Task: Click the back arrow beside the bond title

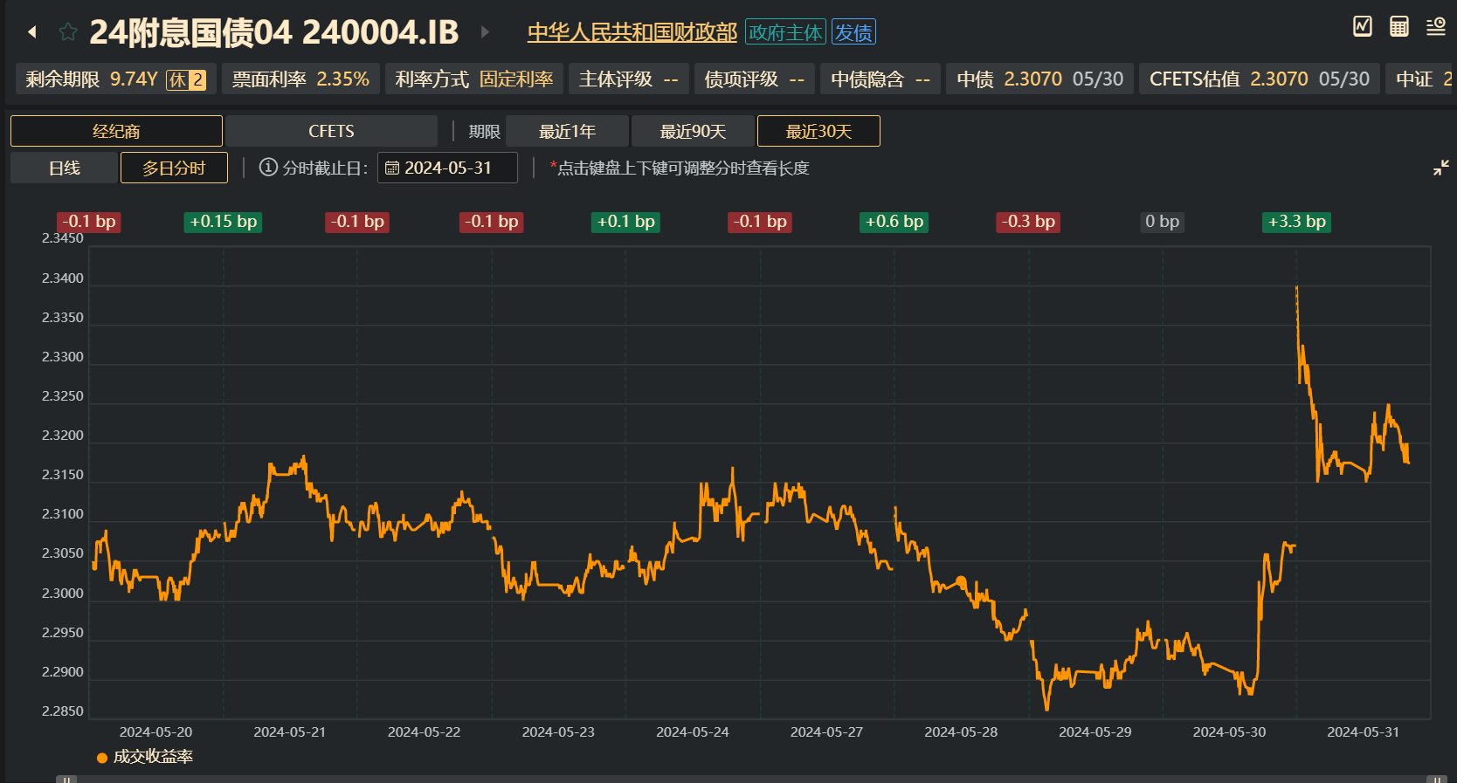Action: pos(32,32)
